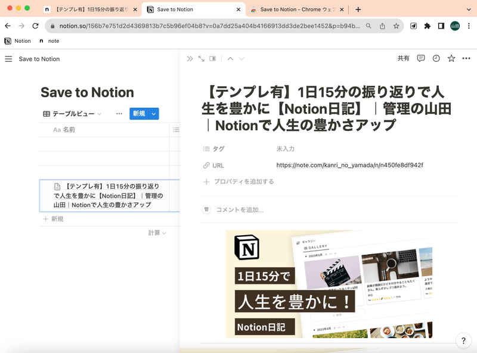477x353 pixels.
Task: Click the blue 新規 button
Action: [x=139, y=114]
